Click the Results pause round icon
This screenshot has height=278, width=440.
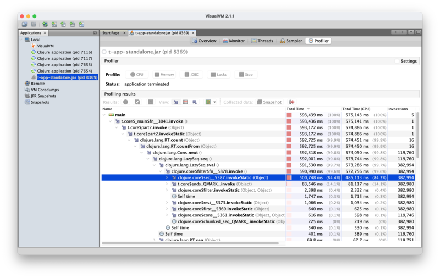coord(126,102)
